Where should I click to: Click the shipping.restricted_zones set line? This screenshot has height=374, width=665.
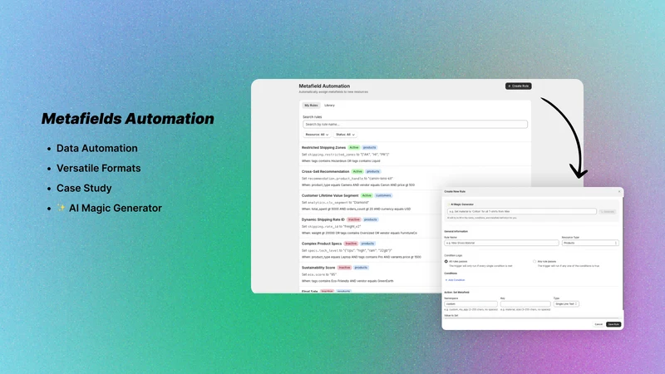coord(345,155)
